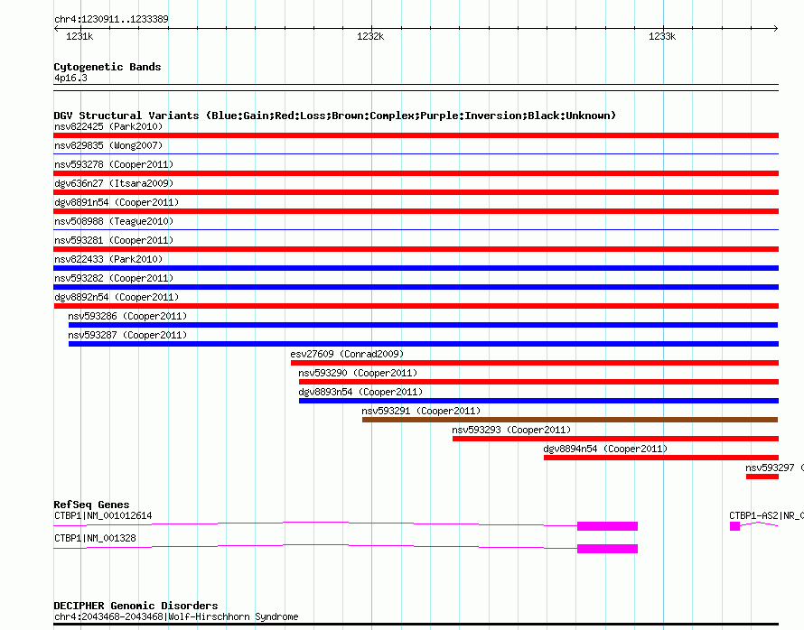
Task: Select the DECIPHER Genomic Disorders track heading
Action: (x=136, y=606)
